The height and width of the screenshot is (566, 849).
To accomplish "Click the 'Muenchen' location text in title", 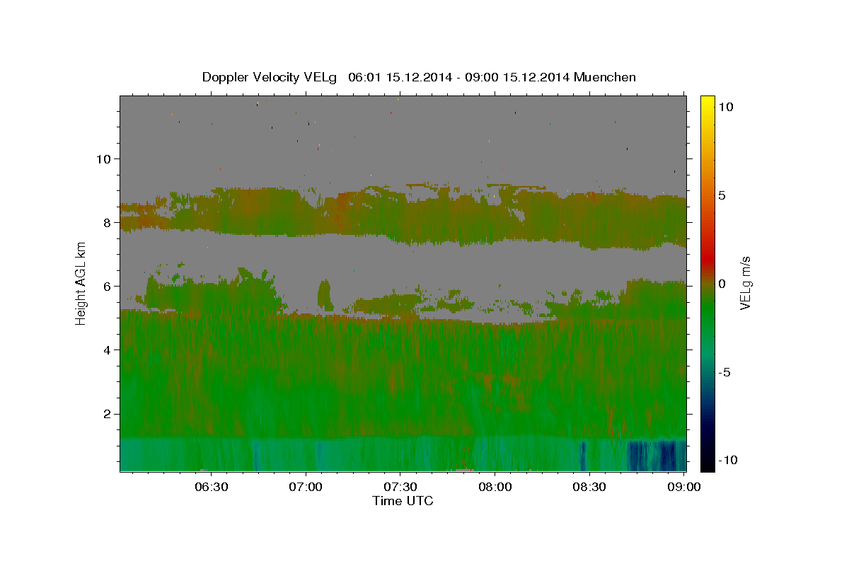I will point(606,77).
